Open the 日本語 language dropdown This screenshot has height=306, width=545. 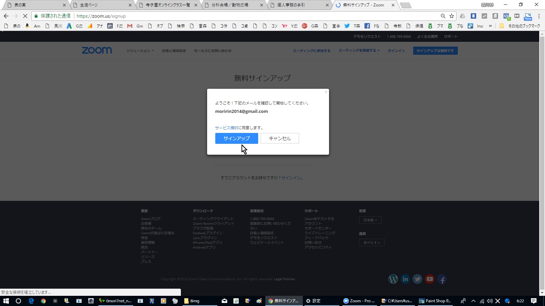coord(370,220)
